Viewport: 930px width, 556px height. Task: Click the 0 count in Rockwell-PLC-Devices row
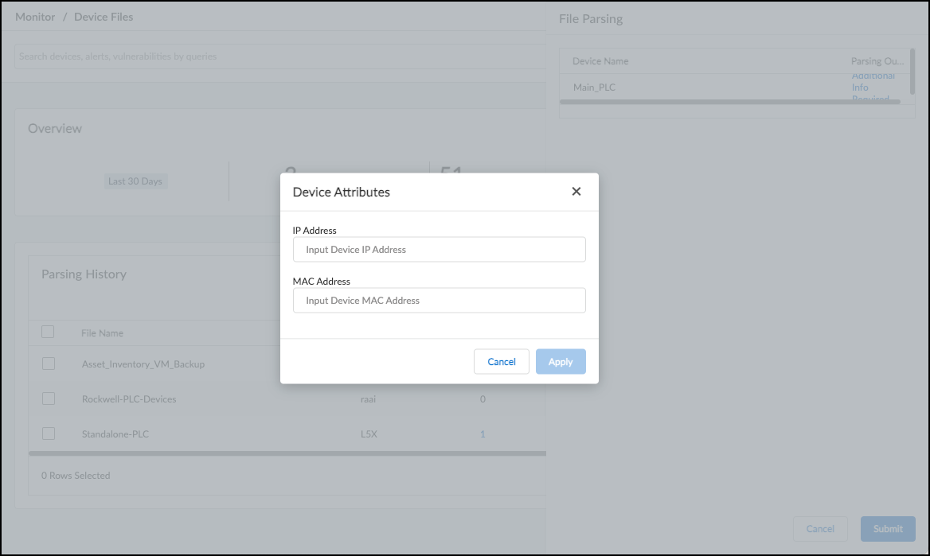[483, 399]
